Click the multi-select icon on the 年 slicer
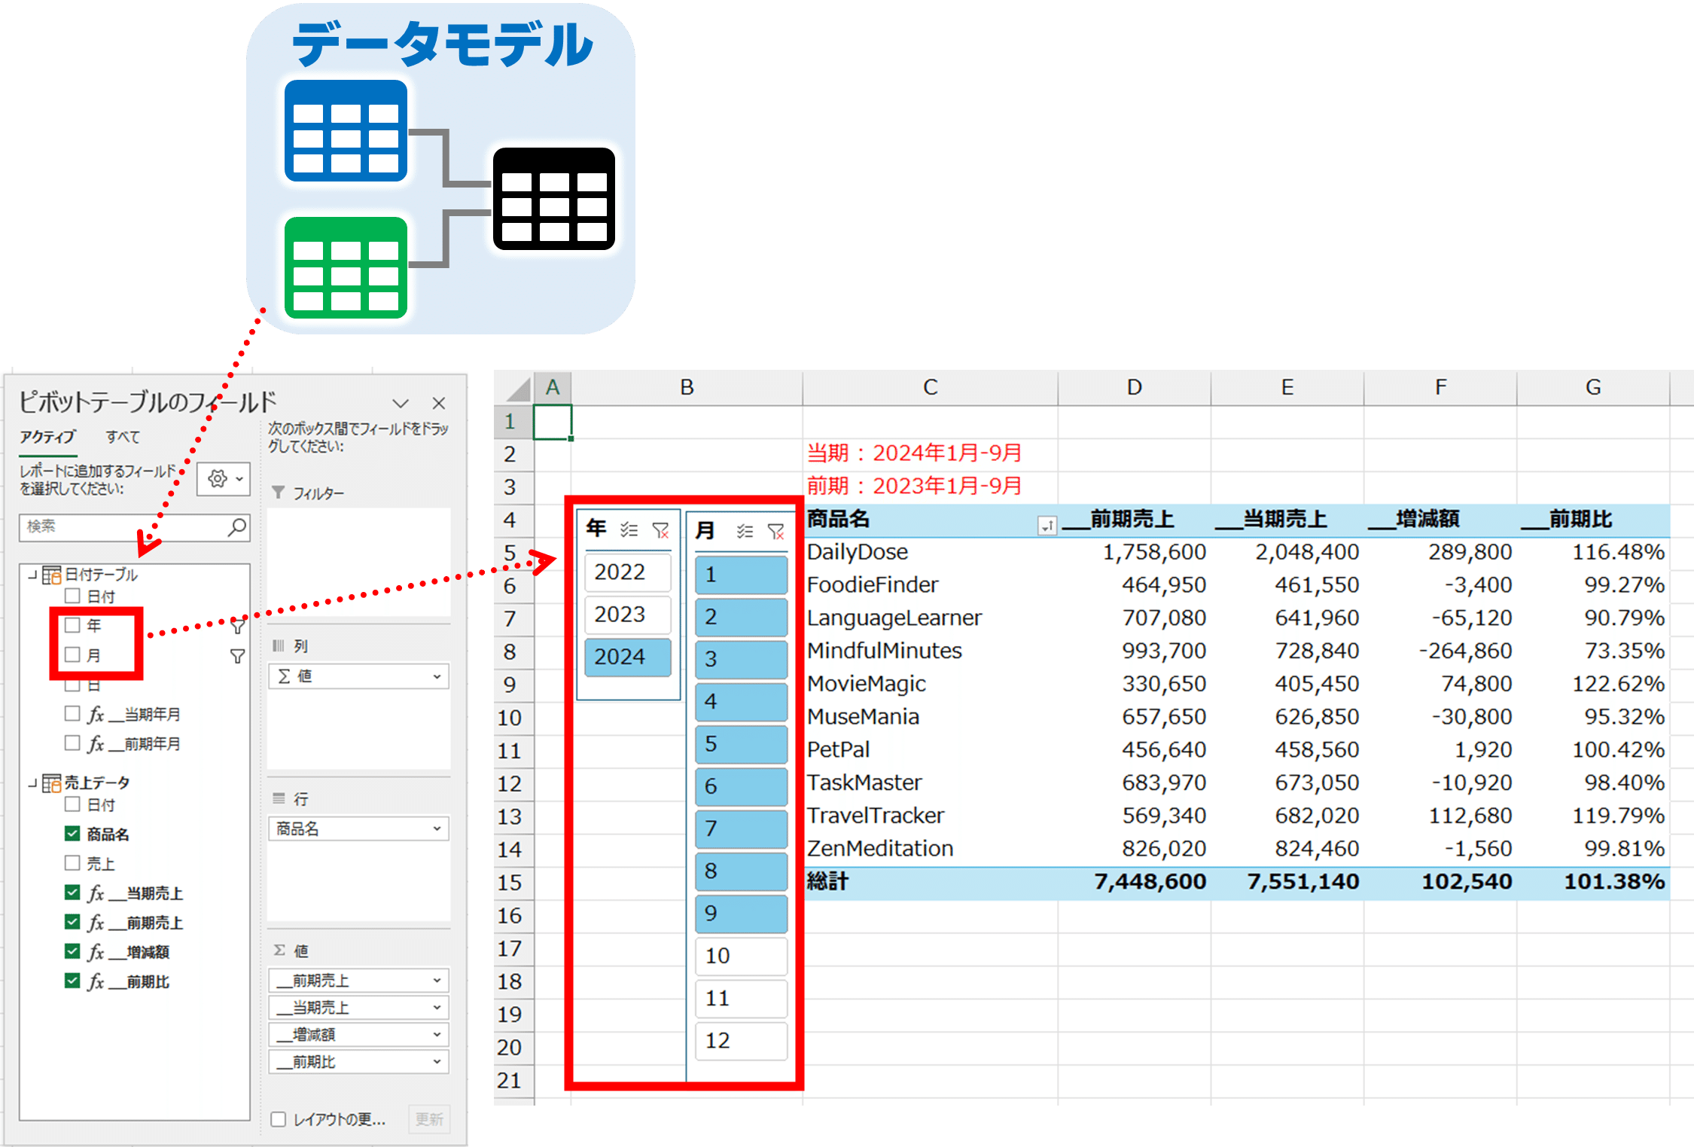1694x1147 pixels. point(629,531)
